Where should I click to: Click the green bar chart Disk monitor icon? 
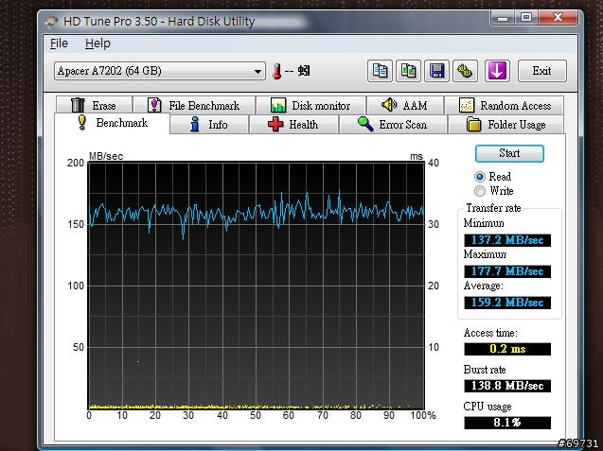click(278, 105)
